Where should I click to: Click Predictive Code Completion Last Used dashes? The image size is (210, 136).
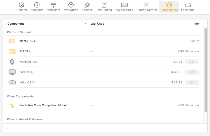(91, 105)
